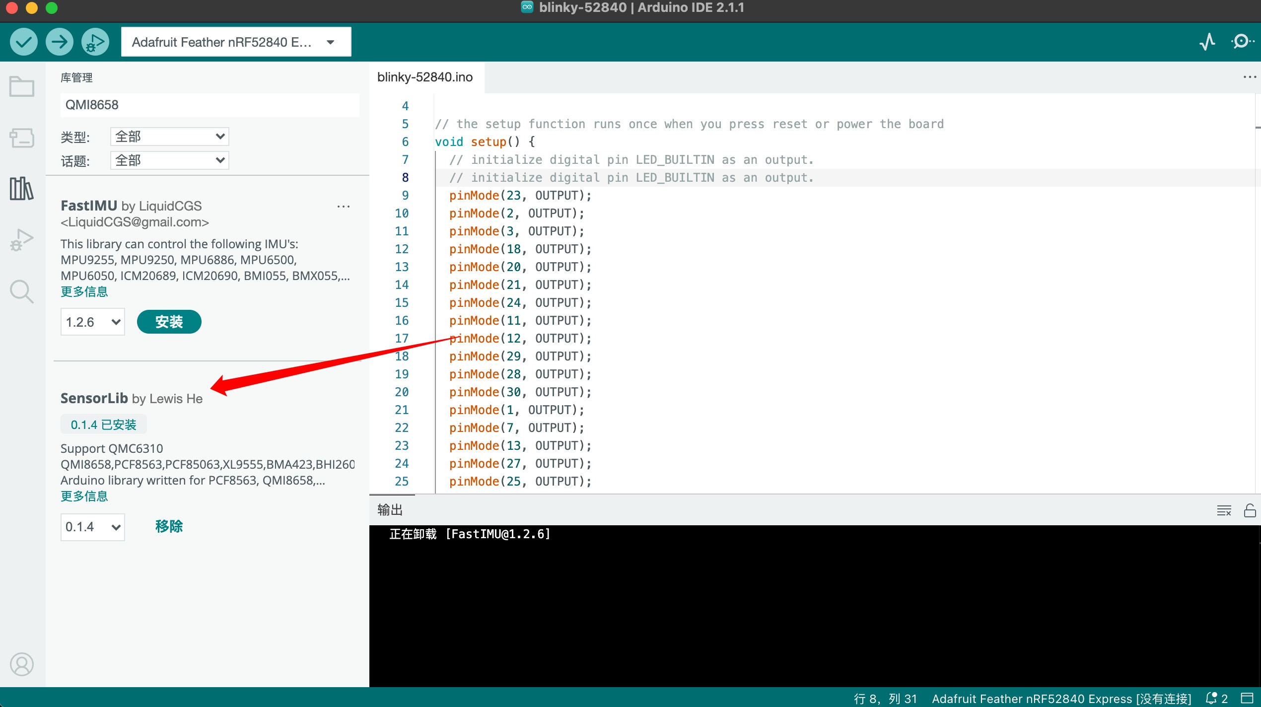Open the Boards Manager sidebar panel
1261x707 pixels.
tap(22, 138)
